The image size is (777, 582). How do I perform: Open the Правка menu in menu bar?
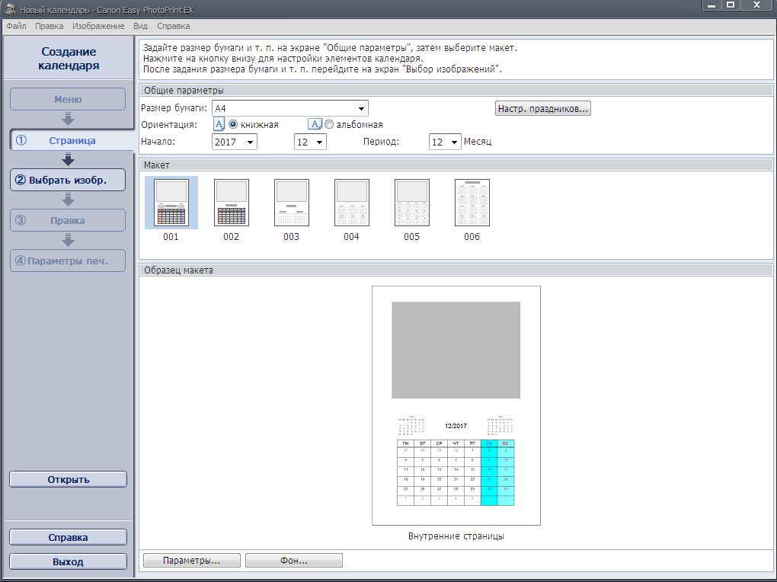click(49, 26)
